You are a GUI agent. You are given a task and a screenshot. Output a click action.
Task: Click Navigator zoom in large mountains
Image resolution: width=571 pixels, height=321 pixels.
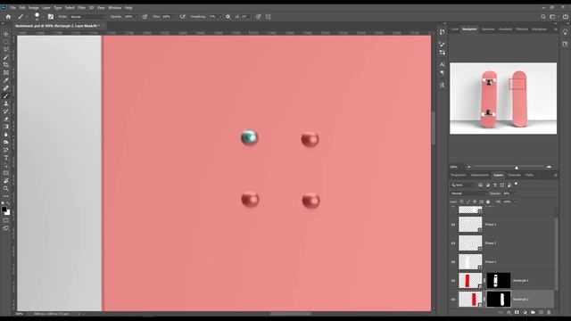point(549,167)
